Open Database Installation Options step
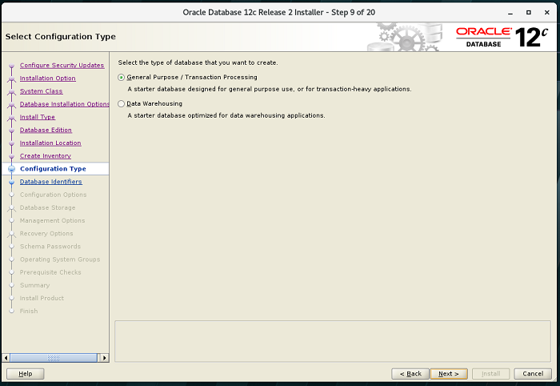 pos(64,104)
